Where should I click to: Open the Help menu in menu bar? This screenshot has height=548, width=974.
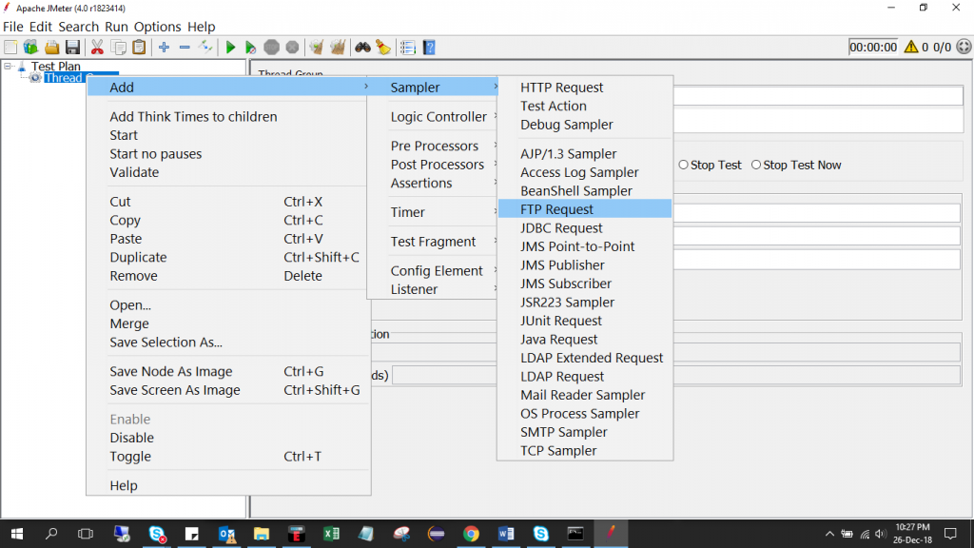tap(202, 27)
